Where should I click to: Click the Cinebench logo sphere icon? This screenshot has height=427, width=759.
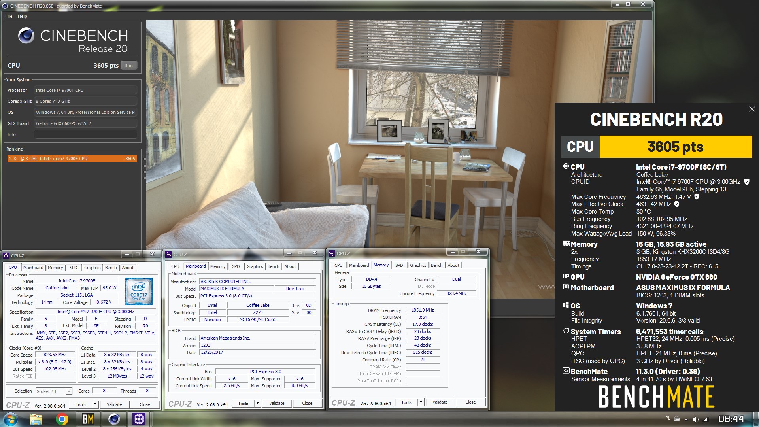pyautogui.click(x=26, y=36)
